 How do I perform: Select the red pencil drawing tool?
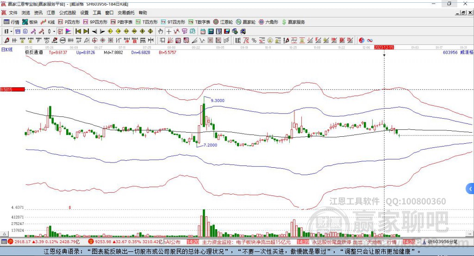pyautogui.click(x=6, y=41)
